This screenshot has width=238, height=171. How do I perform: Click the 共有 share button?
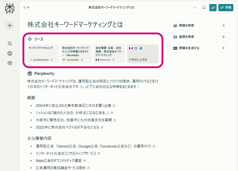[x=226, y=7]
